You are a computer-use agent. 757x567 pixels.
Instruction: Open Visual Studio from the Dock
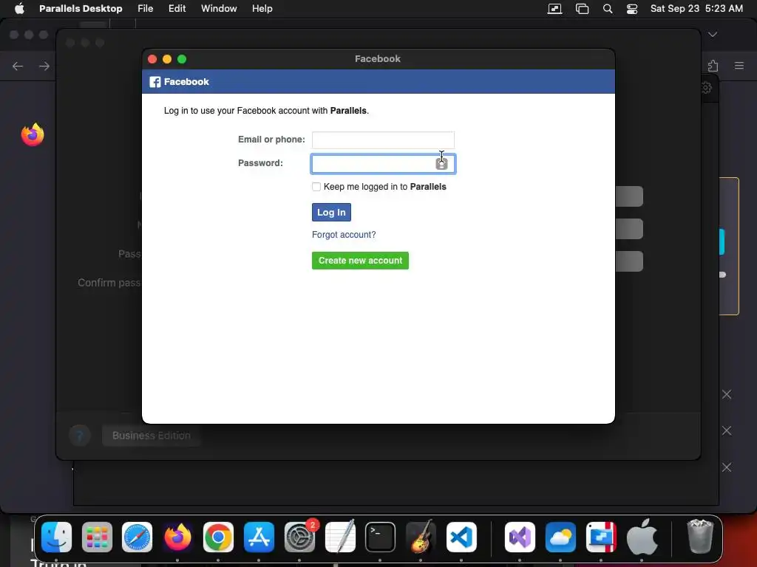point(520,537)
